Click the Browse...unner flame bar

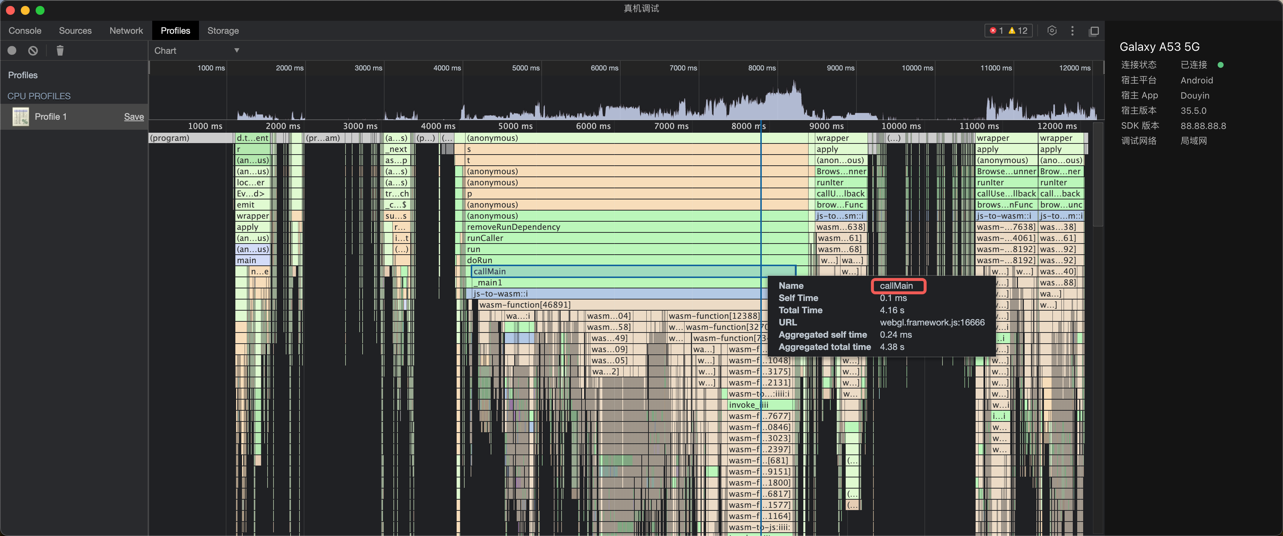coord(1006,171)
